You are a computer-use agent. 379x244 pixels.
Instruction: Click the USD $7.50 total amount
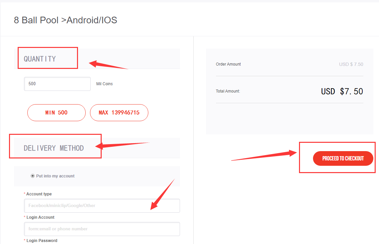coord(342,92)
